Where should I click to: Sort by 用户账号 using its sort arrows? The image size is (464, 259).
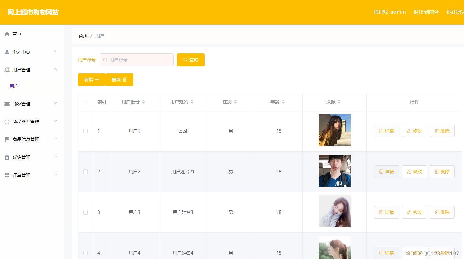coord(143,102)
